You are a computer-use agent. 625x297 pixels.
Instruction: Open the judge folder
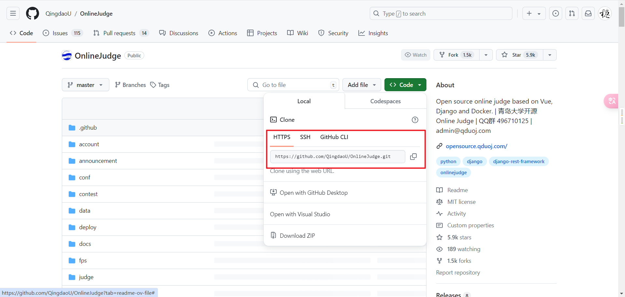click(86, 277)
